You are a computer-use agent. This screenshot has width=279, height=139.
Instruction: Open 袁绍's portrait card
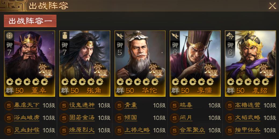pyautogui.click(x=250, y=64)
